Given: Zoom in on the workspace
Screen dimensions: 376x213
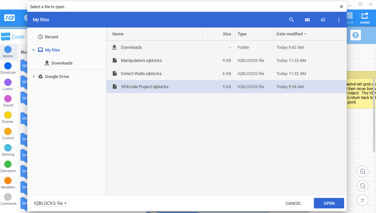Looking at the screenshot, I should [363, 171].
